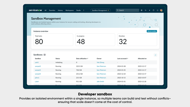This screenshot has width=190, height=107.
Task: Open the sampet3 sandbox link
Action: [x=38, y=70]
